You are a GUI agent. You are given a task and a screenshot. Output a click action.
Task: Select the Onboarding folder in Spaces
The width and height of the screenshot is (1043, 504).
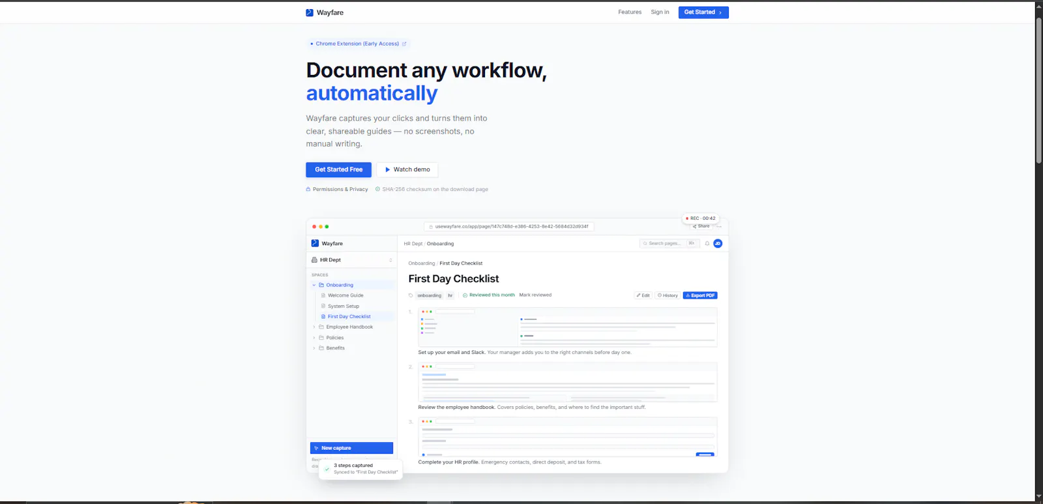pyautogui.click(x=353, y=285)
